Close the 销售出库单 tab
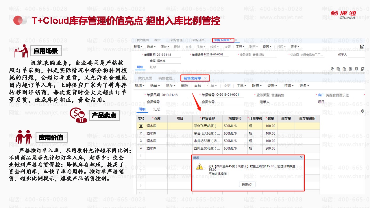370x208 pixels. (x=205, y=78)
